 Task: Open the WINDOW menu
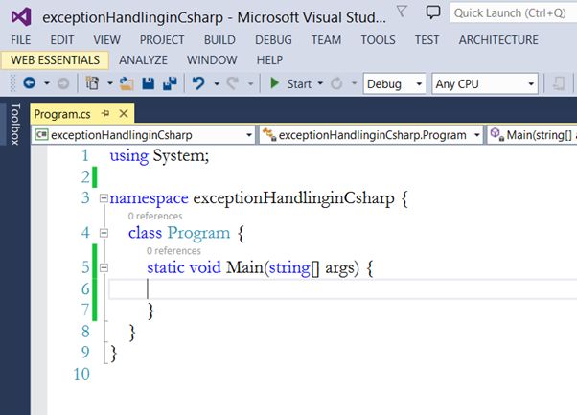[x=212, y=60]
